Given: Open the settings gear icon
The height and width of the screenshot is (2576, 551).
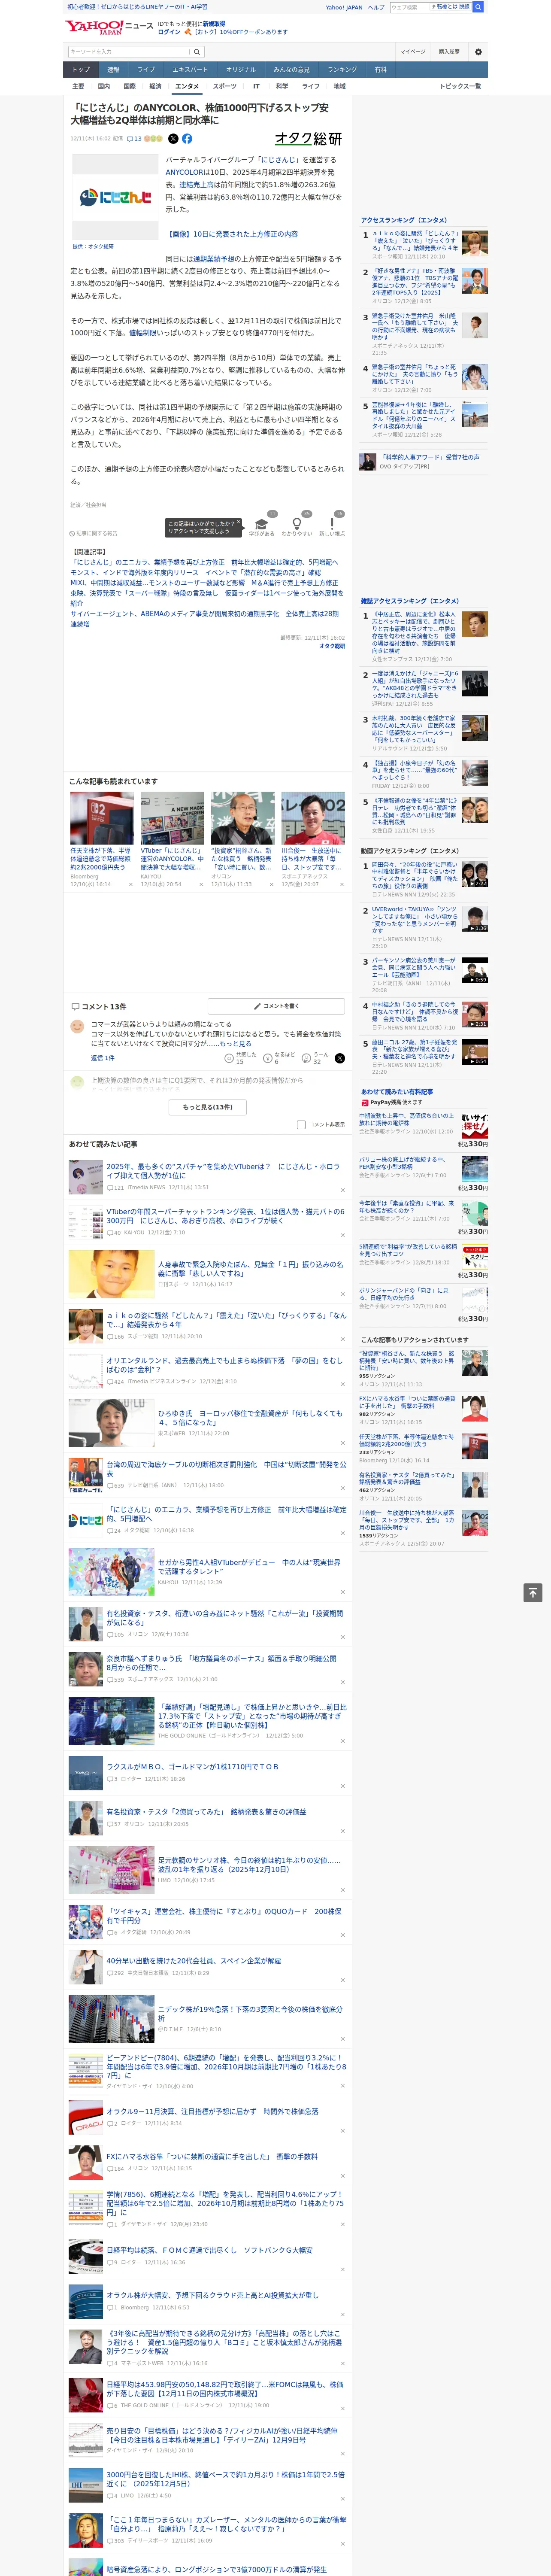Looking at the screenshot, I should [x=478, y=52].
